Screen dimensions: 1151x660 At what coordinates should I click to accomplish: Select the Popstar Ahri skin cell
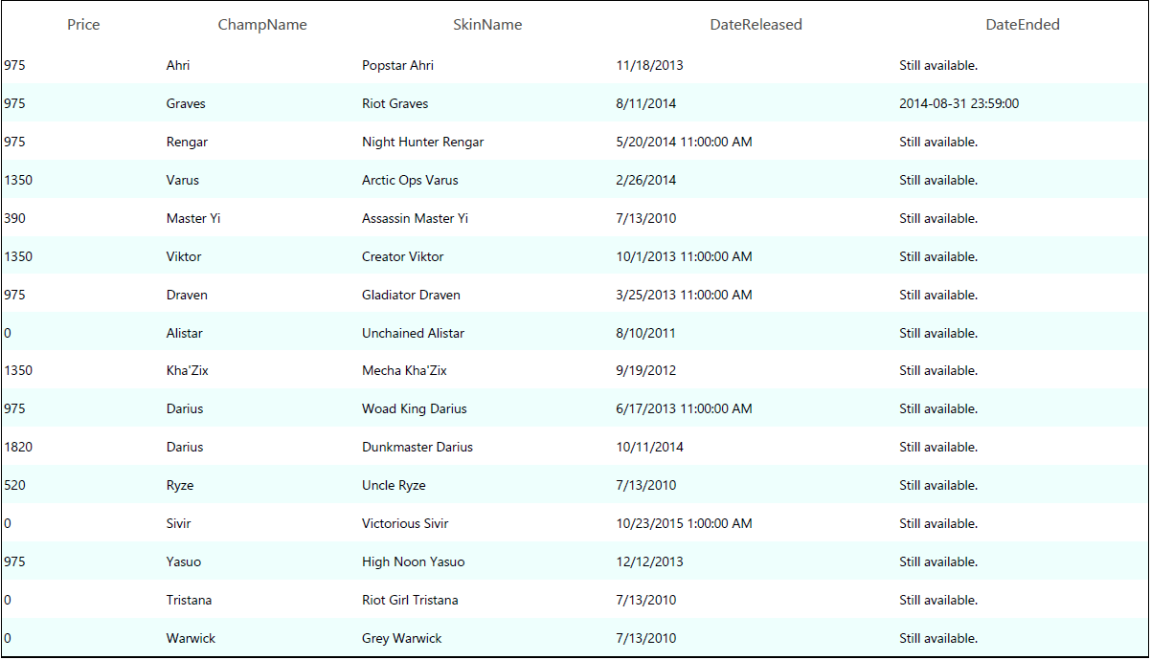397,65
